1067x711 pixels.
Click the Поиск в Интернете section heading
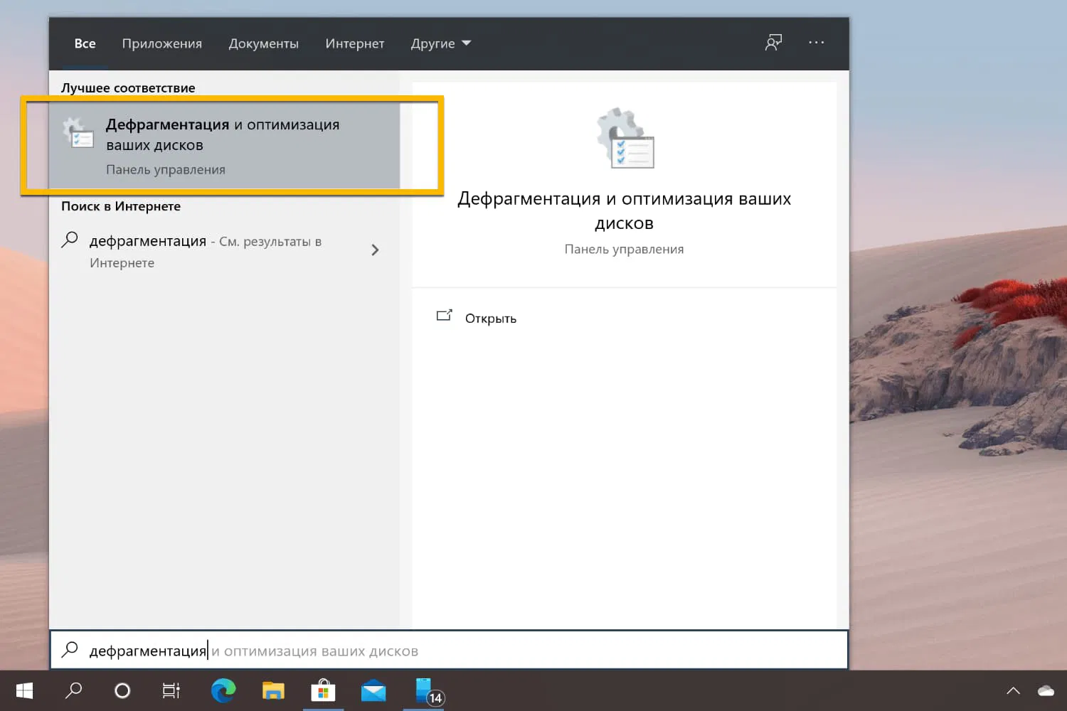pyautogui.click(x=121, y=206)
